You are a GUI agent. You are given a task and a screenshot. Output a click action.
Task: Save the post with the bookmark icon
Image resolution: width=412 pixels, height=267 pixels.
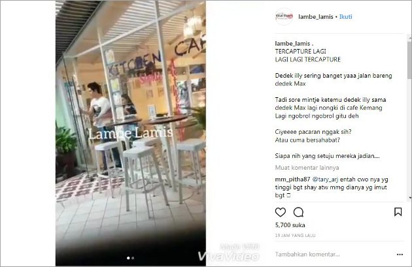[x=398, y=212]
